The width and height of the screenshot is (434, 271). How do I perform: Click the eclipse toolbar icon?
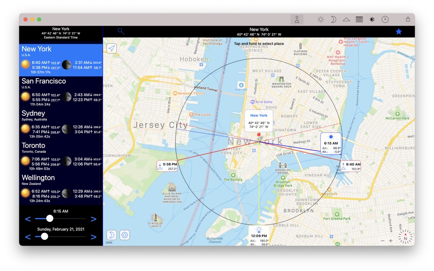tap(372, 19)
